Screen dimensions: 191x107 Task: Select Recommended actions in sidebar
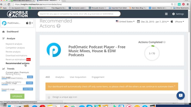(x=18, y=63)
